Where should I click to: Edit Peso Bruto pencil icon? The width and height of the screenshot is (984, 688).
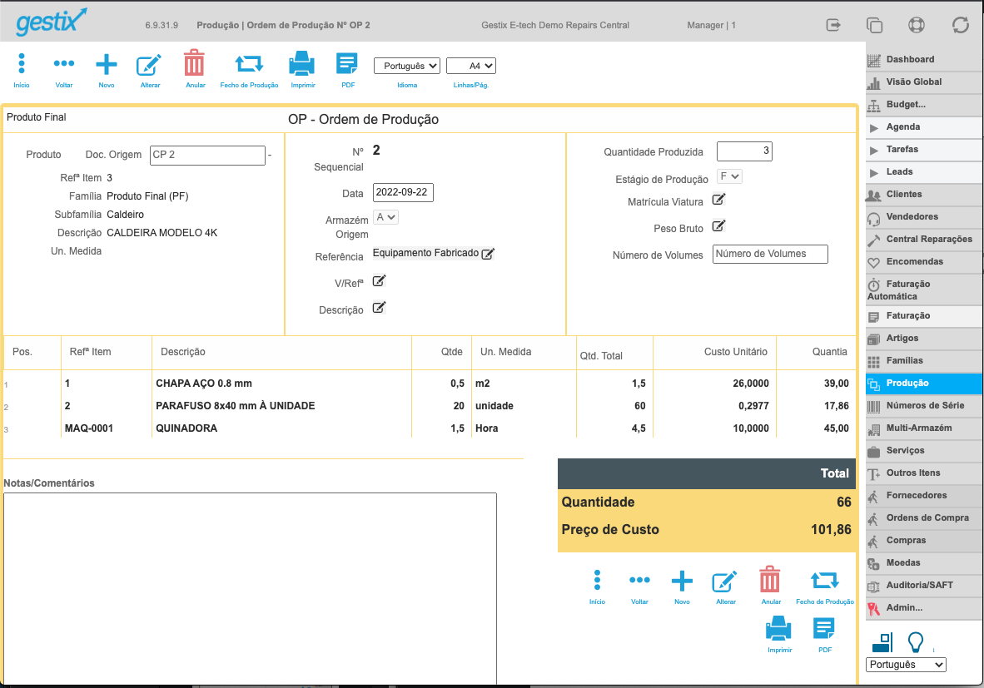click(718, 225)
